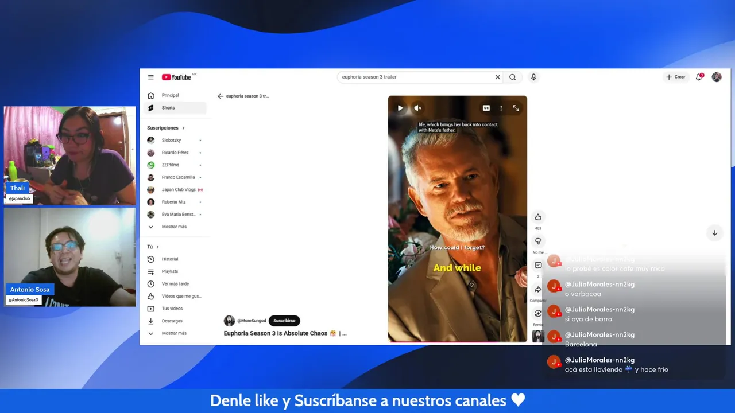The height and width of the screenshot is (413, 735).
Task: Click the MoreSungod channel avatar
Action: 229,321
